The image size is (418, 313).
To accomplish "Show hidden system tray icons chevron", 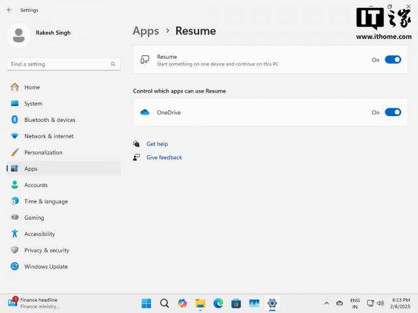I will click(x=327, y=303).
